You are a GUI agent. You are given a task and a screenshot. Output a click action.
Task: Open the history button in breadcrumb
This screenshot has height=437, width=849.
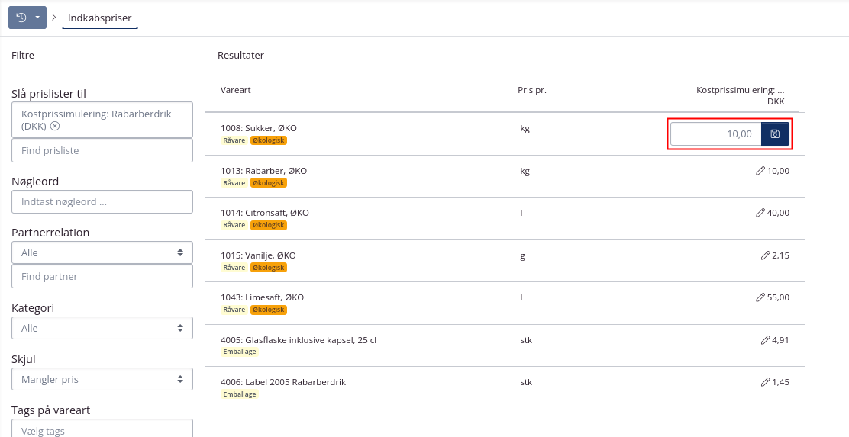click(x=21, y=17)
